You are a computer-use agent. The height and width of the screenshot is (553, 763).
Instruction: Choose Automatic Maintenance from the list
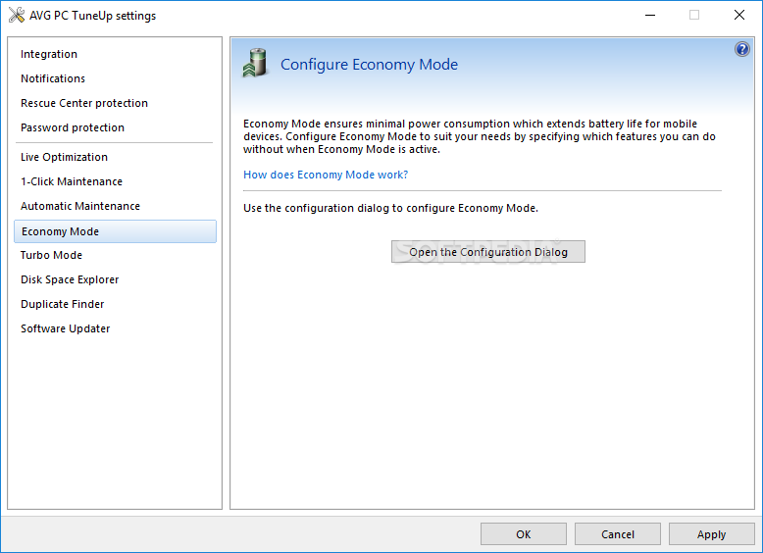point(80,206)
